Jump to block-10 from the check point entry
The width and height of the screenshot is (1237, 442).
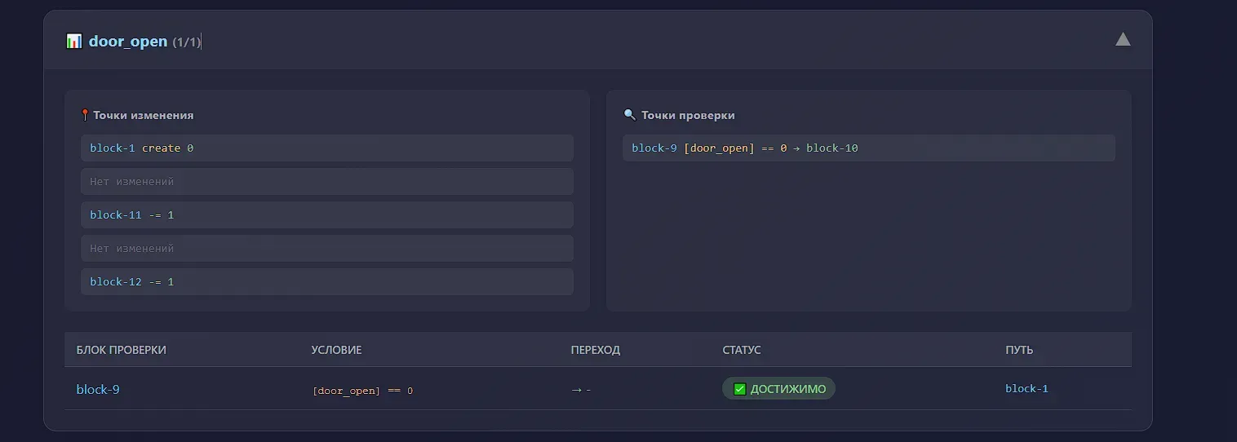tap(831, 148)
